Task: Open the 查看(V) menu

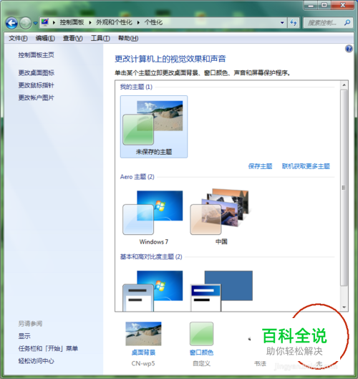Action: (73, 38)
